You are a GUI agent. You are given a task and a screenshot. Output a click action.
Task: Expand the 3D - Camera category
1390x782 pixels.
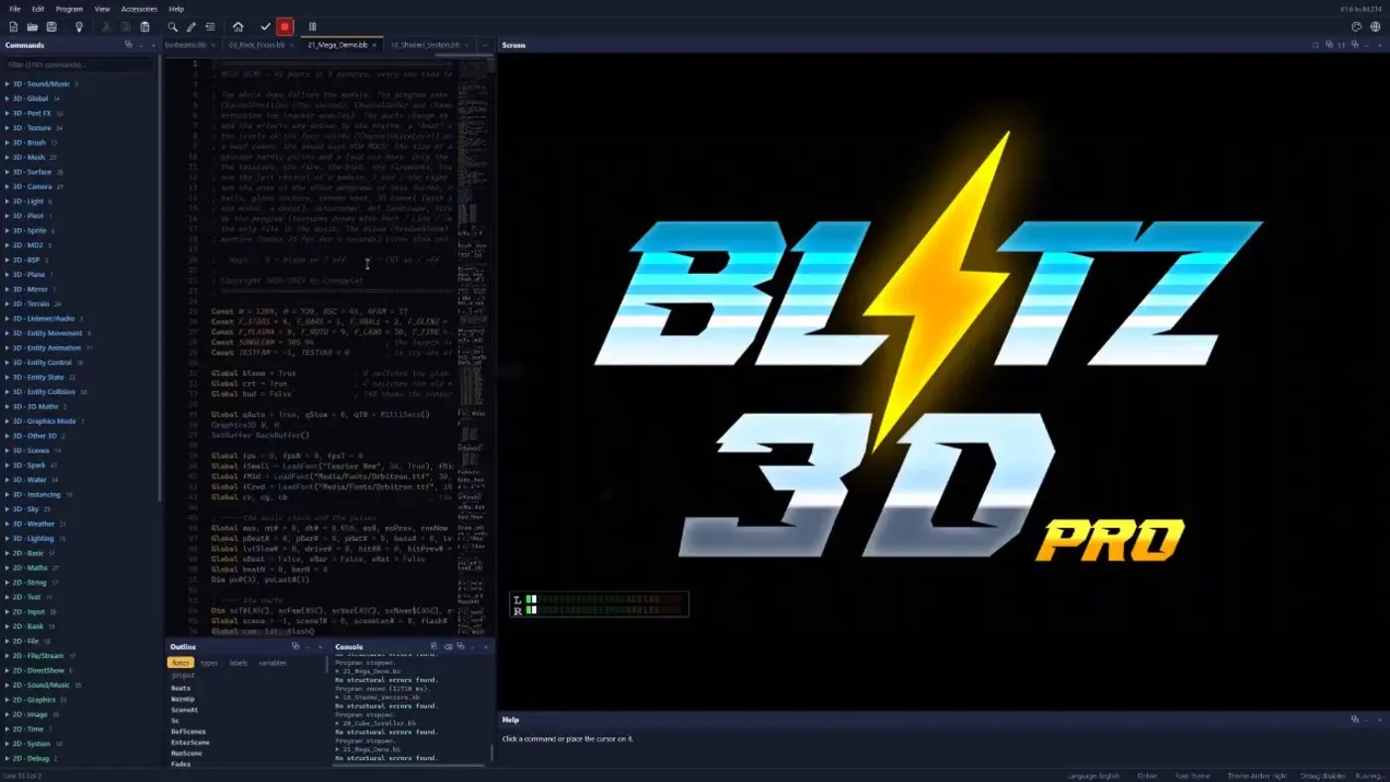tap(32, 187)
